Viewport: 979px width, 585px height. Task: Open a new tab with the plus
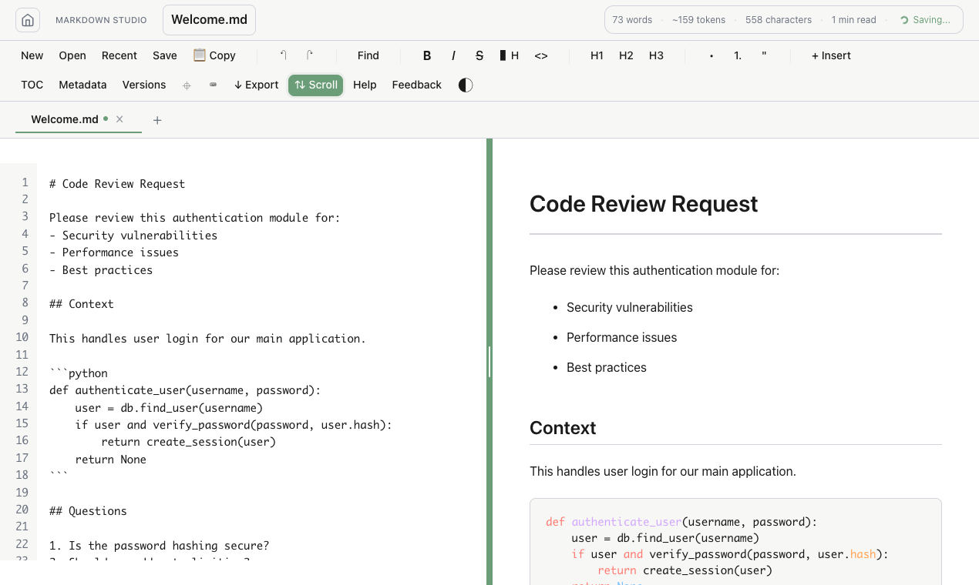tap(157, 120)
